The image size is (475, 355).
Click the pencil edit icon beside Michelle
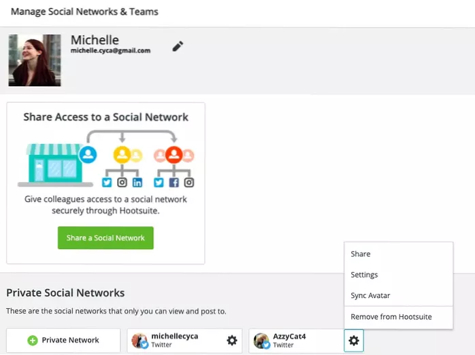[178, 46]
